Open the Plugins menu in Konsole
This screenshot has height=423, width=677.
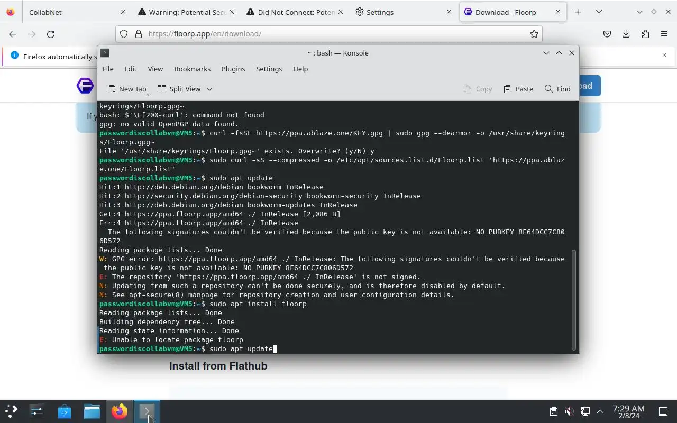233,69
